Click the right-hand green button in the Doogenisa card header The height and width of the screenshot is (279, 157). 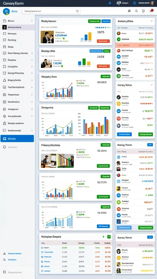[x=105, y=108]
